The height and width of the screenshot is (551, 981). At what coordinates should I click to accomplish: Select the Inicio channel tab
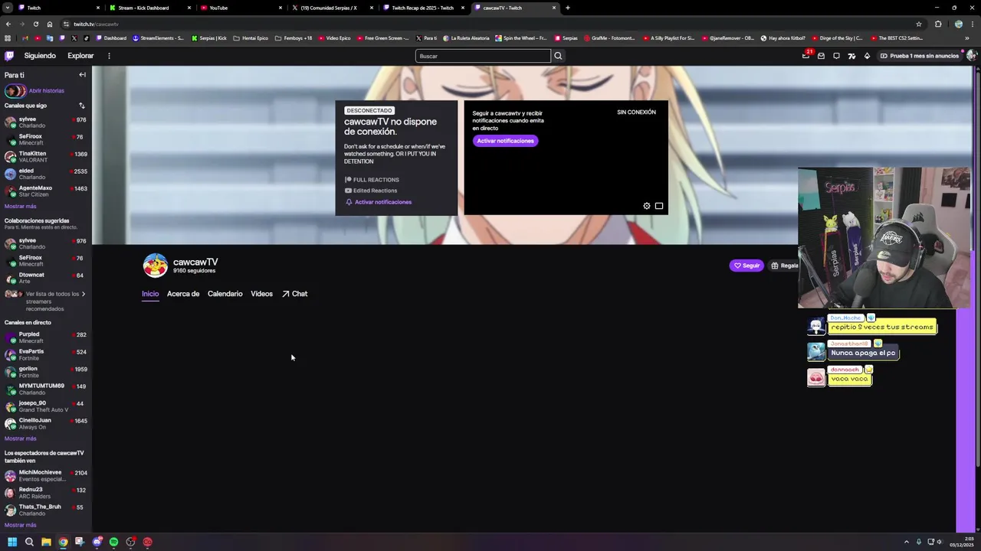tap(150, 294)
